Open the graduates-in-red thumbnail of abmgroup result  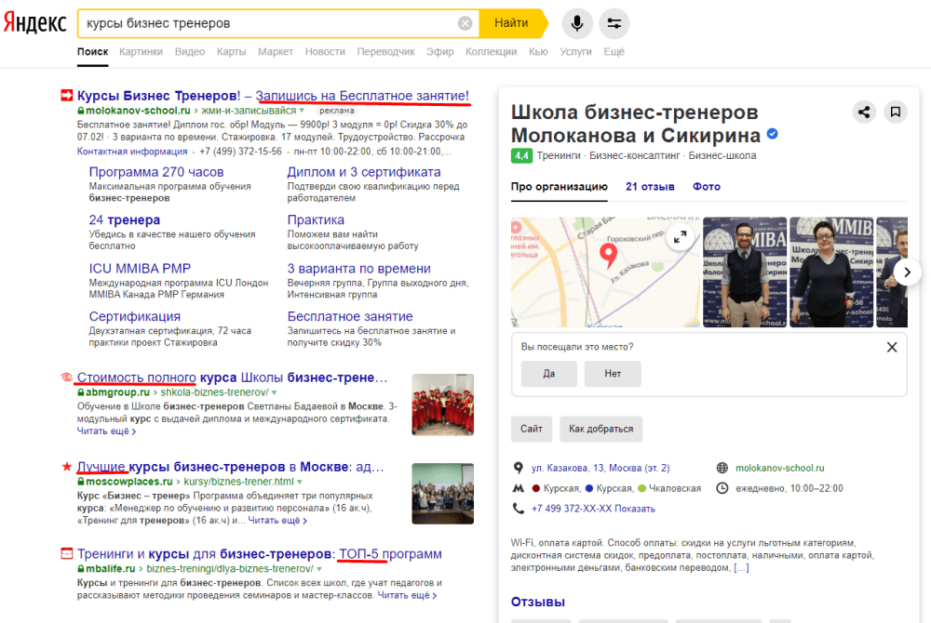click(x=443, y=404)
